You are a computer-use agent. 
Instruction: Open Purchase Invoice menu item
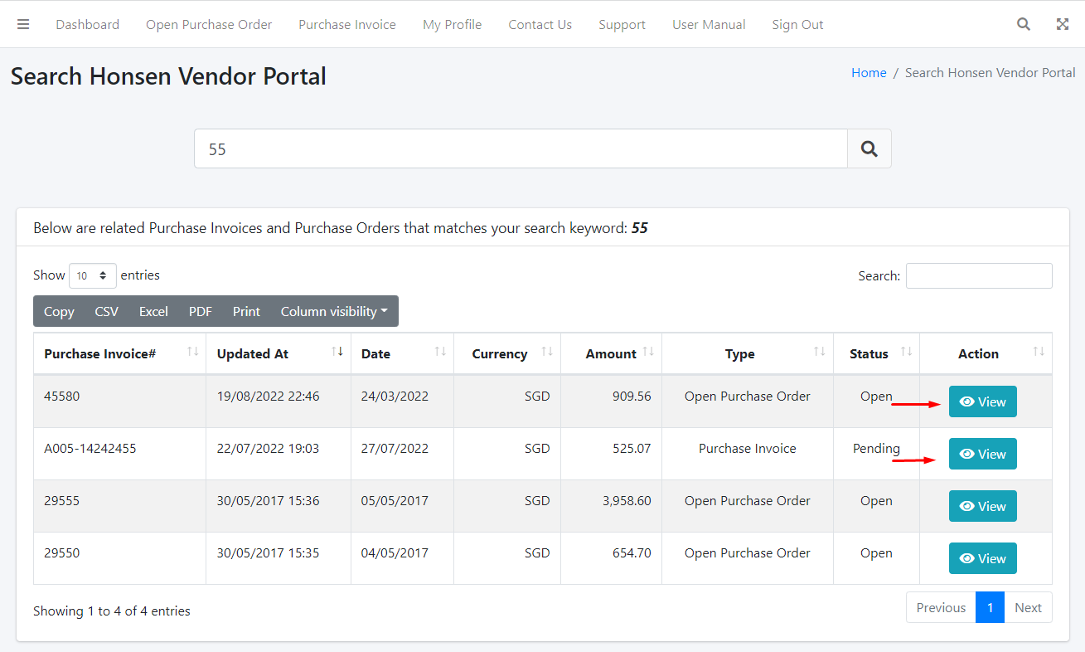tap(347, 24)
